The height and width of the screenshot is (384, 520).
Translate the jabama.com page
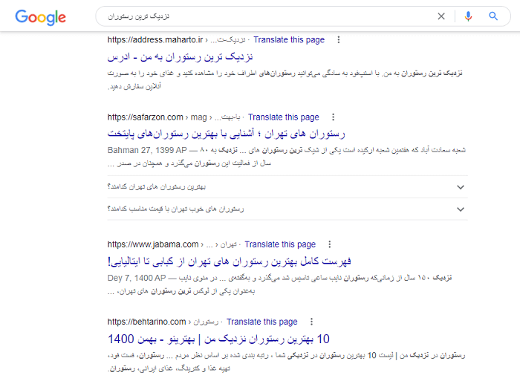pos(280,244)
